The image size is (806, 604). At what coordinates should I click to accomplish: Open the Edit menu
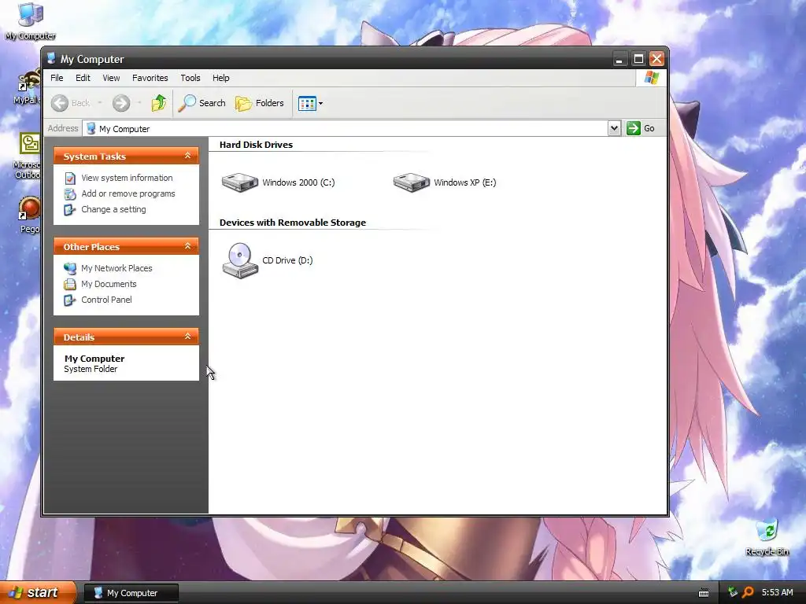click(83, 78)
